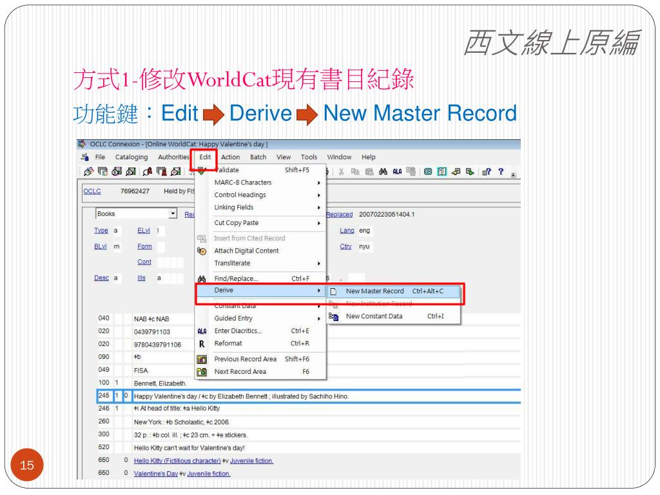Open the View menu
Image resolution: width=660 pixels, height=495 pixels.
pos(284,157)
